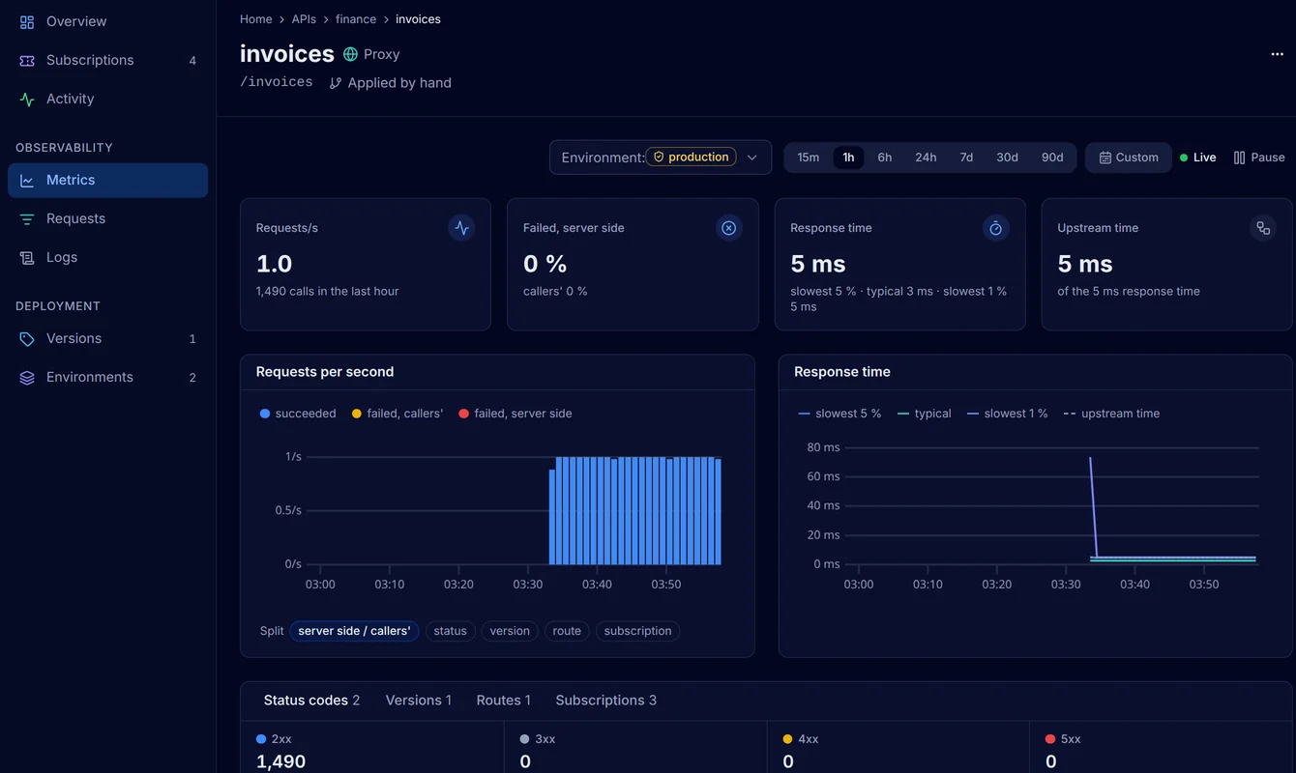
Task: Click the Requests filter icon in sidebar
Action: pyautogui.click(x=27, y=218)
